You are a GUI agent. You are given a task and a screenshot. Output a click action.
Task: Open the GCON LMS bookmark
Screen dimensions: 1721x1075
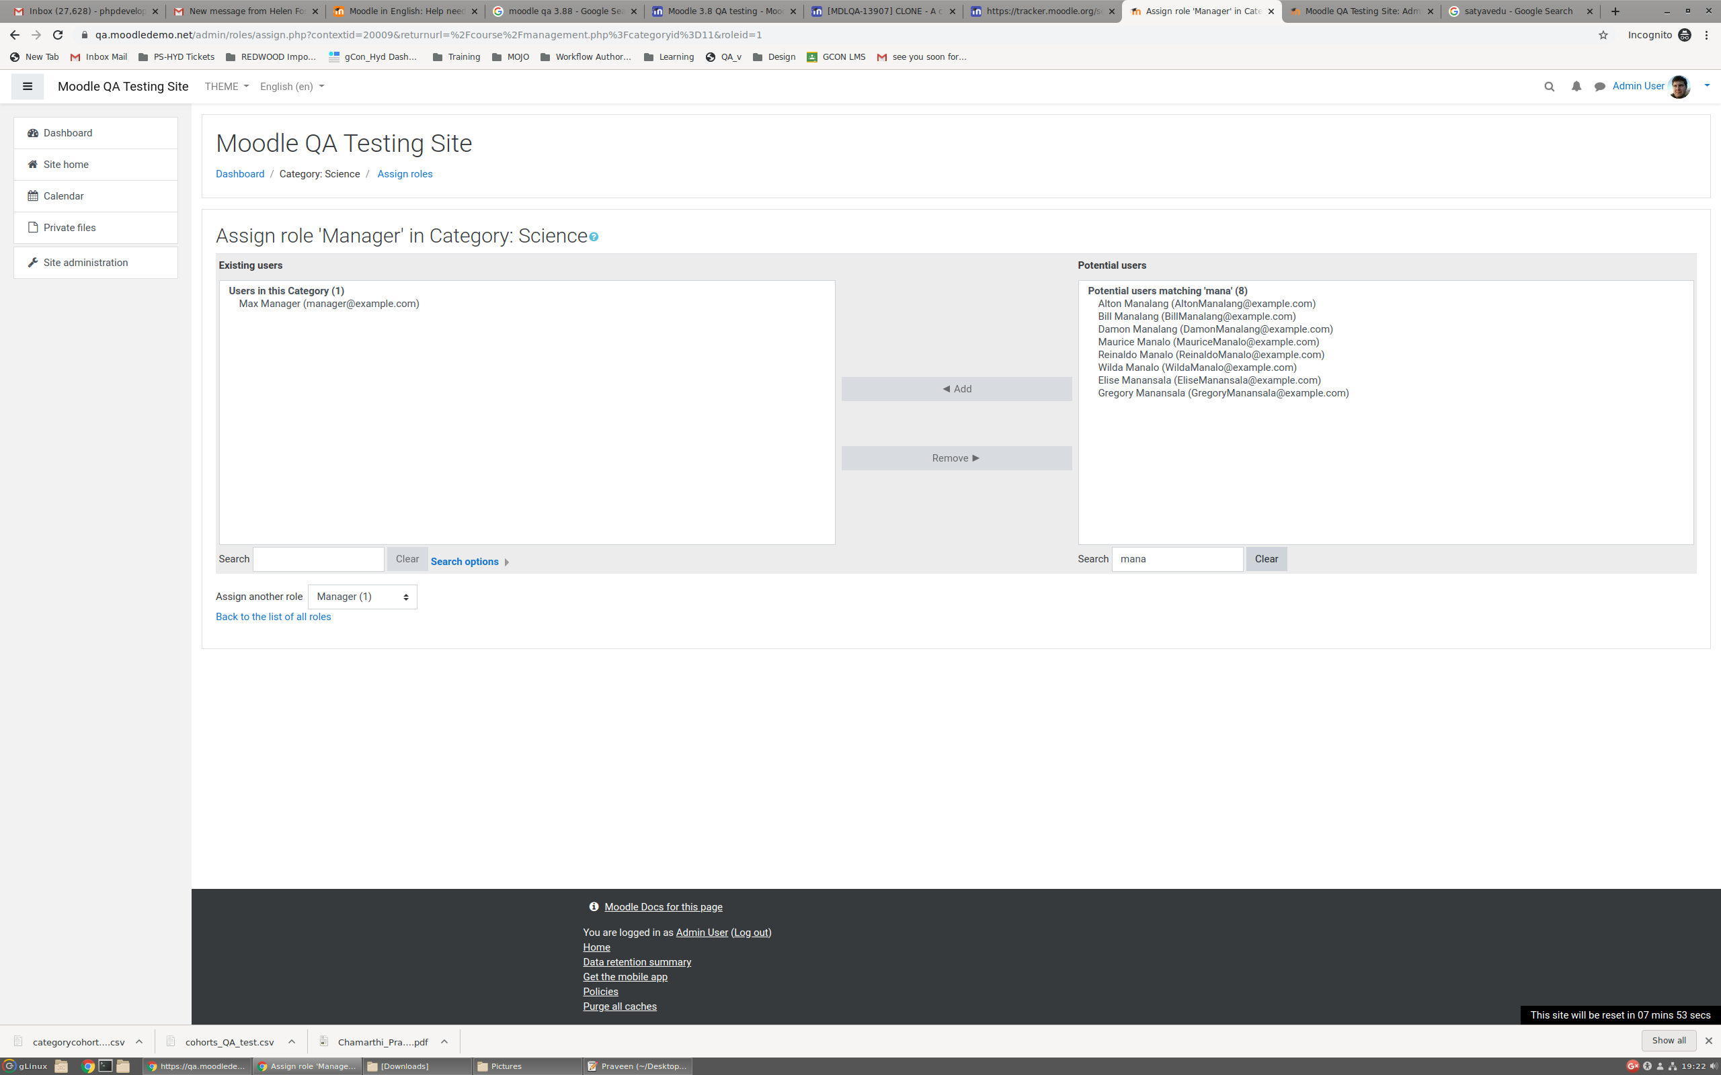(x=836, y=57)
